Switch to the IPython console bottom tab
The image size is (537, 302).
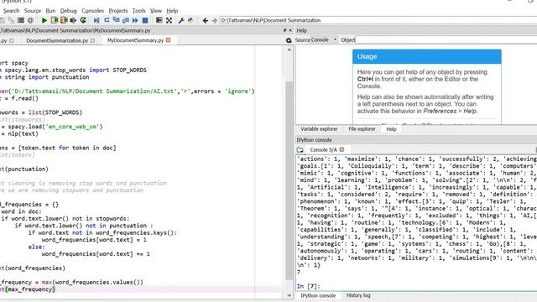[318, 295]
